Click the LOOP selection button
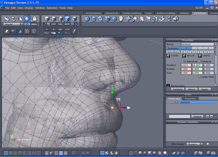Viewport: 218px width, 157px height. [x=53, y=24]
